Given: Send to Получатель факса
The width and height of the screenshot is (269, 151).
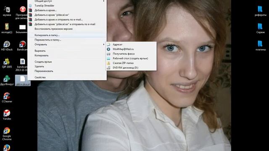Looking at the screenshot, I should point(131,54).
